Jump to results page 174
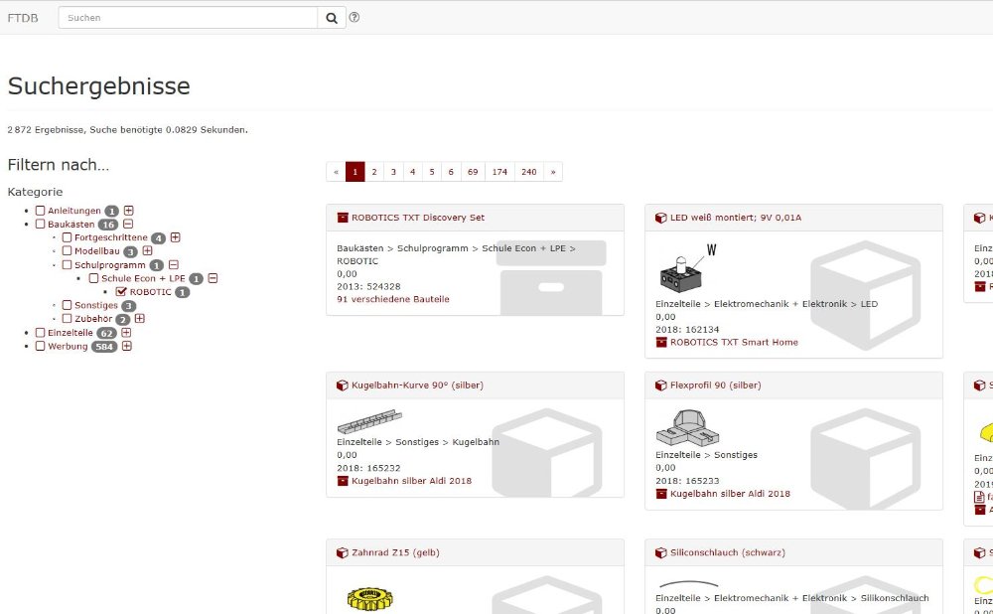 click(499, 172)
